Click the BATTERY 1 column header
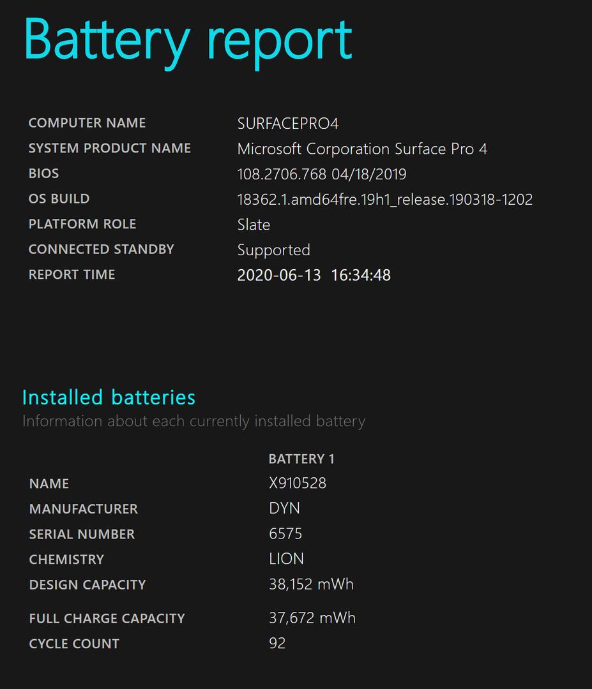The width and height of the screenshot is (592, 689). tap(301, 459)
